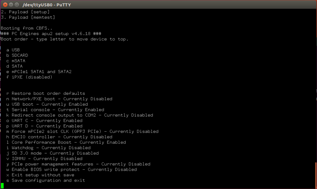Click the 'Payload [memtest]' line

click(28, 17)
